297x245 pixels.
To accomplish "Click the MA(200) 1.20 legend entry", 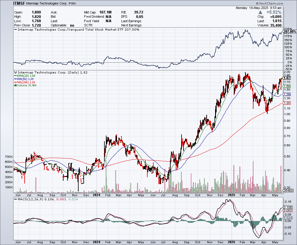I will (x=25, y=82).
